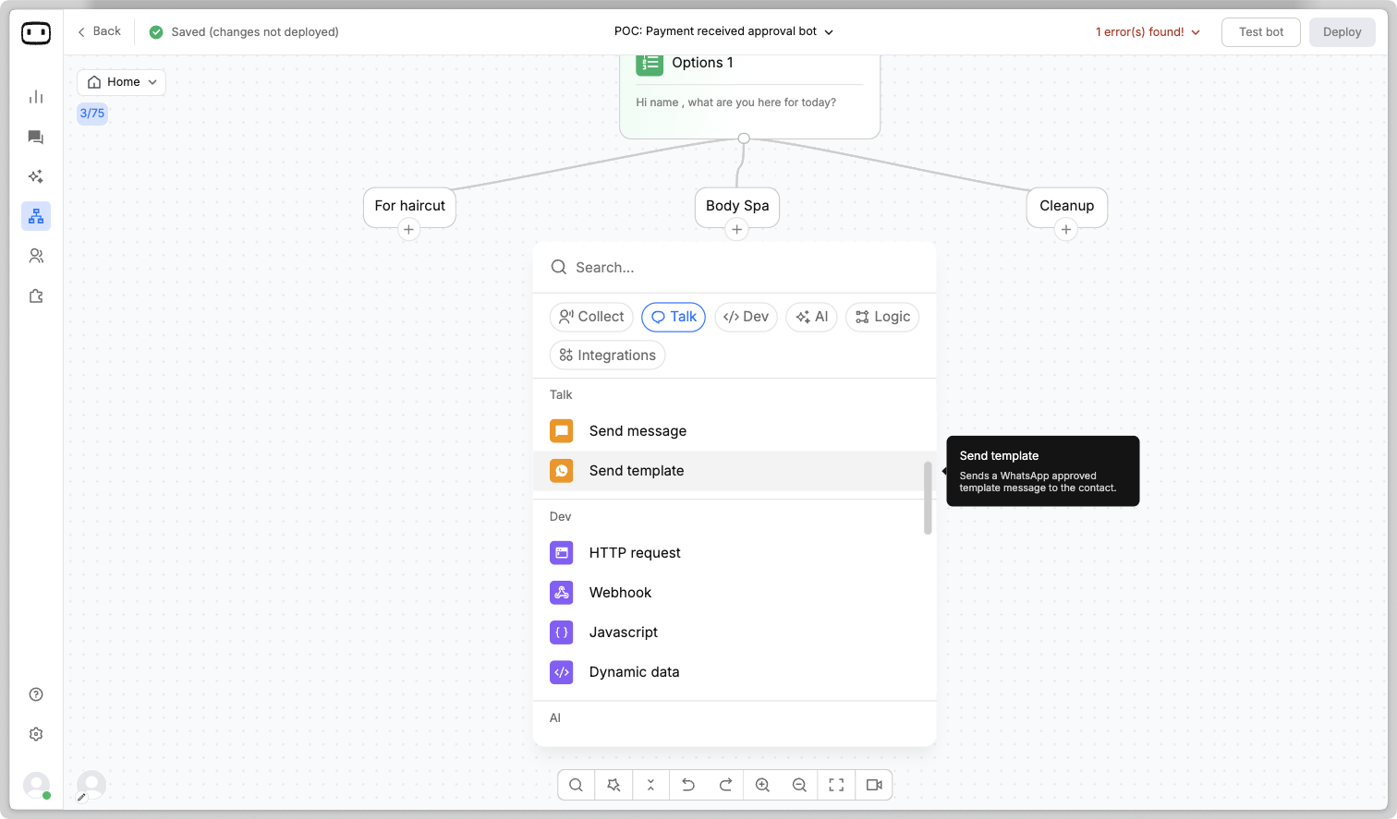The width and height of the screenshot is (1397, 819).
Task: Click the Send template WhatsApp icon
Action: 562,471
